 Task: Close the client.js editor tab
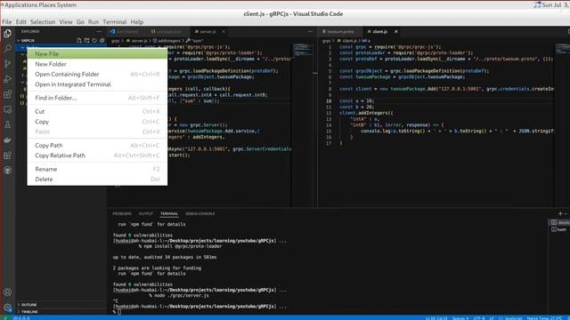point(395,32)
